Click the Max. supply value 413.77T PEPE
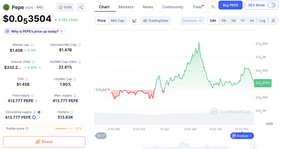 point(65,101)
